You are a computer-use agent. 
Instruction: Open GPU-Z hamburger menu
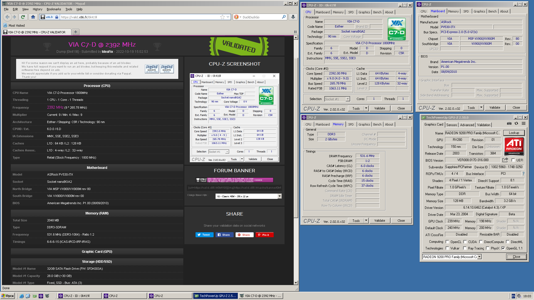tap(523, 124)
